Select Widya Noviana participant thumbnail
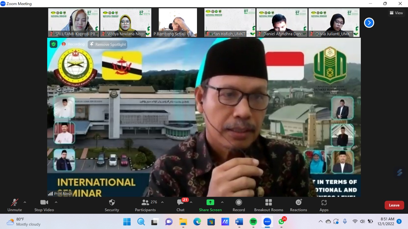This screenshot has width=408, height=229. pos(126,23)
